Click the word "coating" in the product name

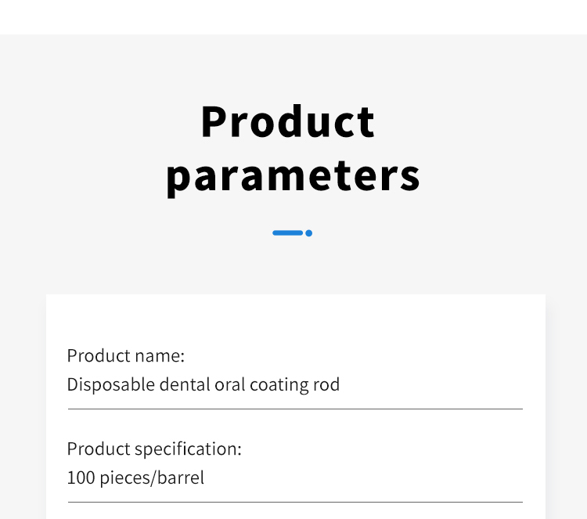pyautogui.click(x=279, y=385)
